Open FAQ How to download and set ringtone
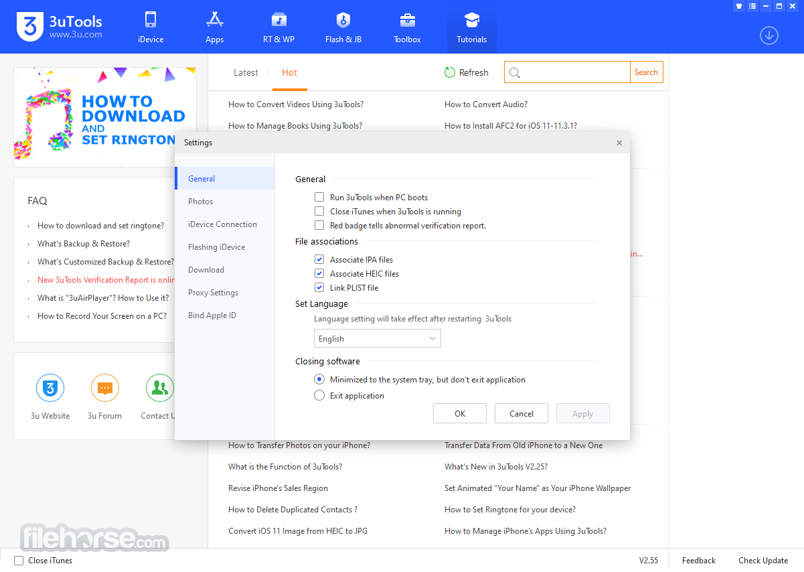Viewport: 804px width, 572px height. coord(100,226)
